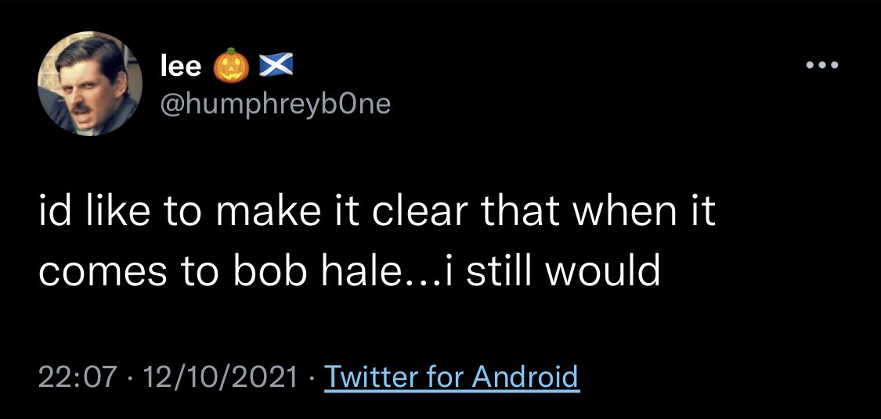Viewport: 881px width, 419px height.
Task: Click the dot separator before Twitter for Android
Action: 311,377
